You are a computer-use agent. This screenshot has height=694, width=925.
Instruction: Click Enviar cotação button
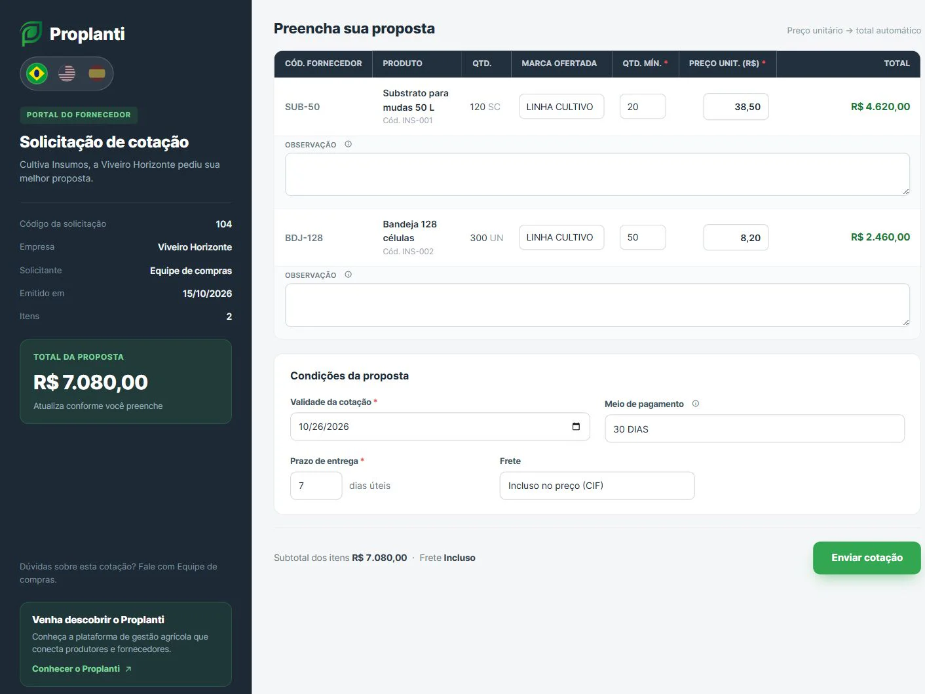(867, 558)
